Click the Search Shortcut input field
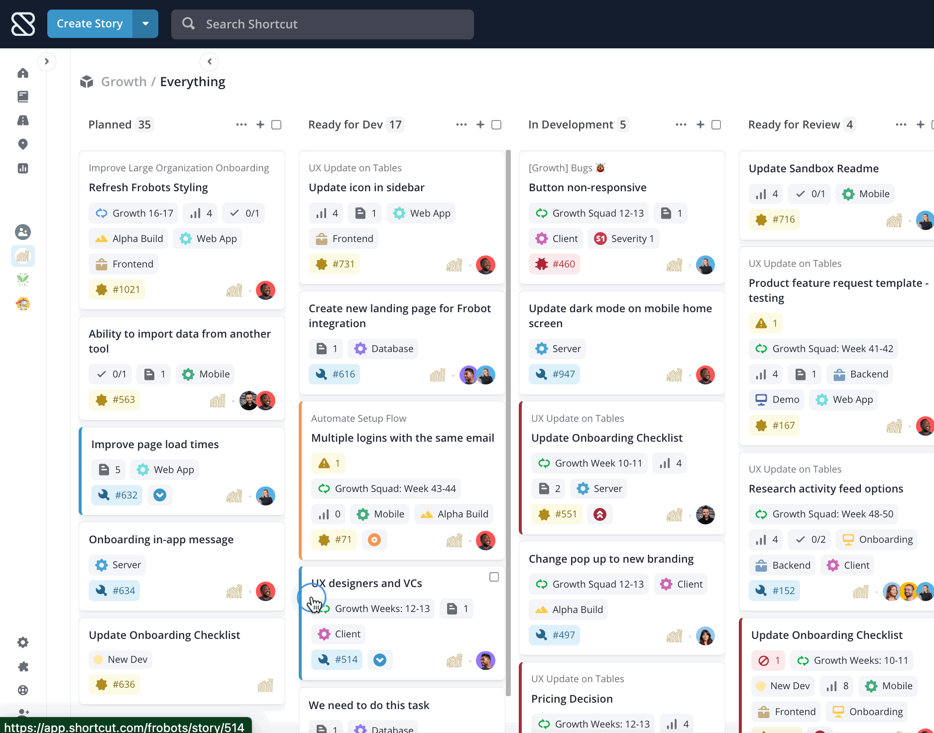Image resolution: width=934 pixels, height=733 pixels. 322,24
